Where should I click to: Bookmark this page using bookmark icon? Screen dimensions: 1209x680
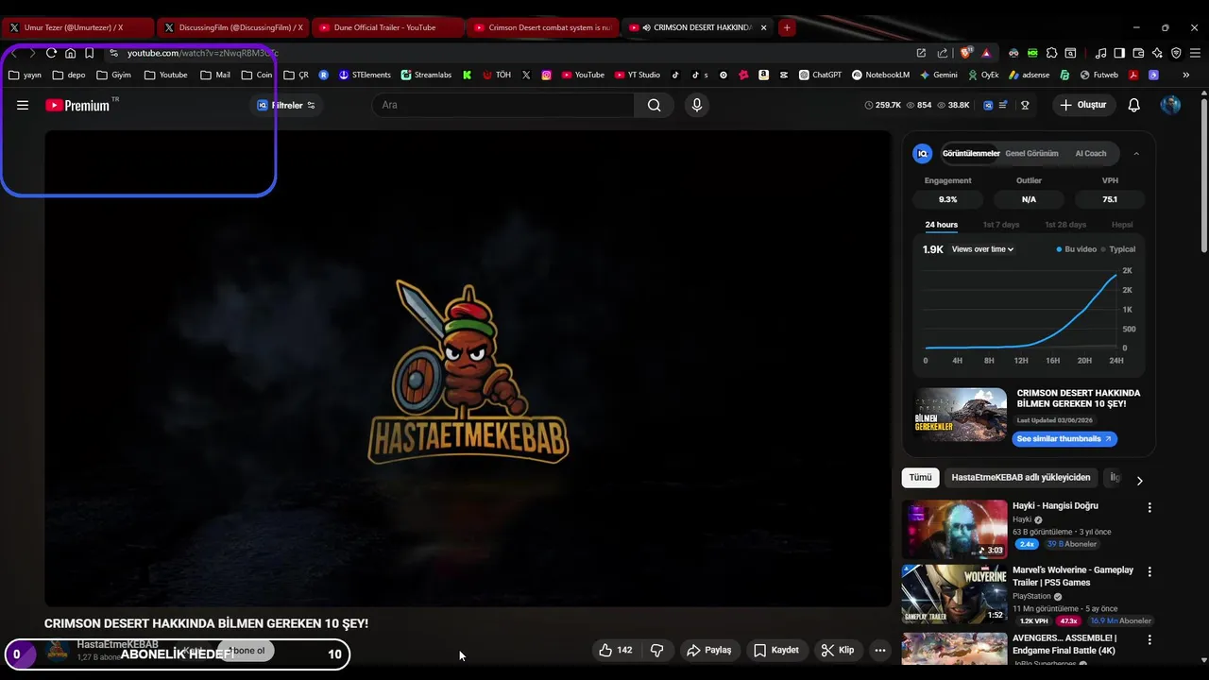[x=89, y=53]
